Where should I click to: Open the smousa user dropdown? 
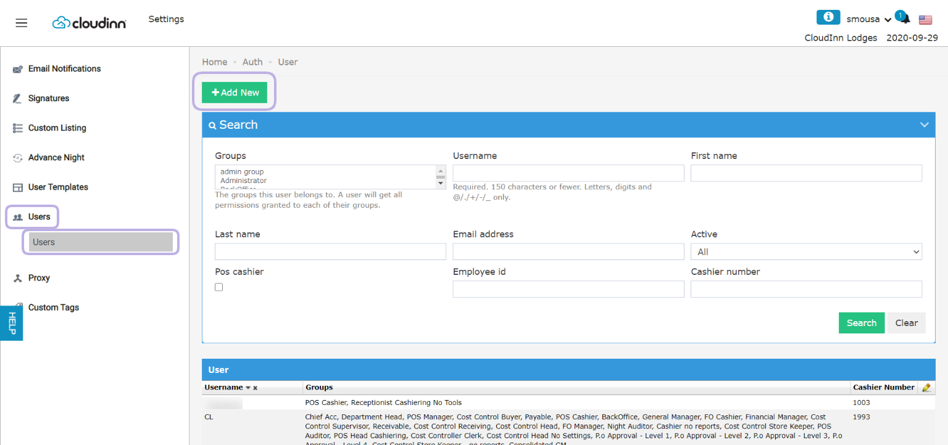point(869,19)
